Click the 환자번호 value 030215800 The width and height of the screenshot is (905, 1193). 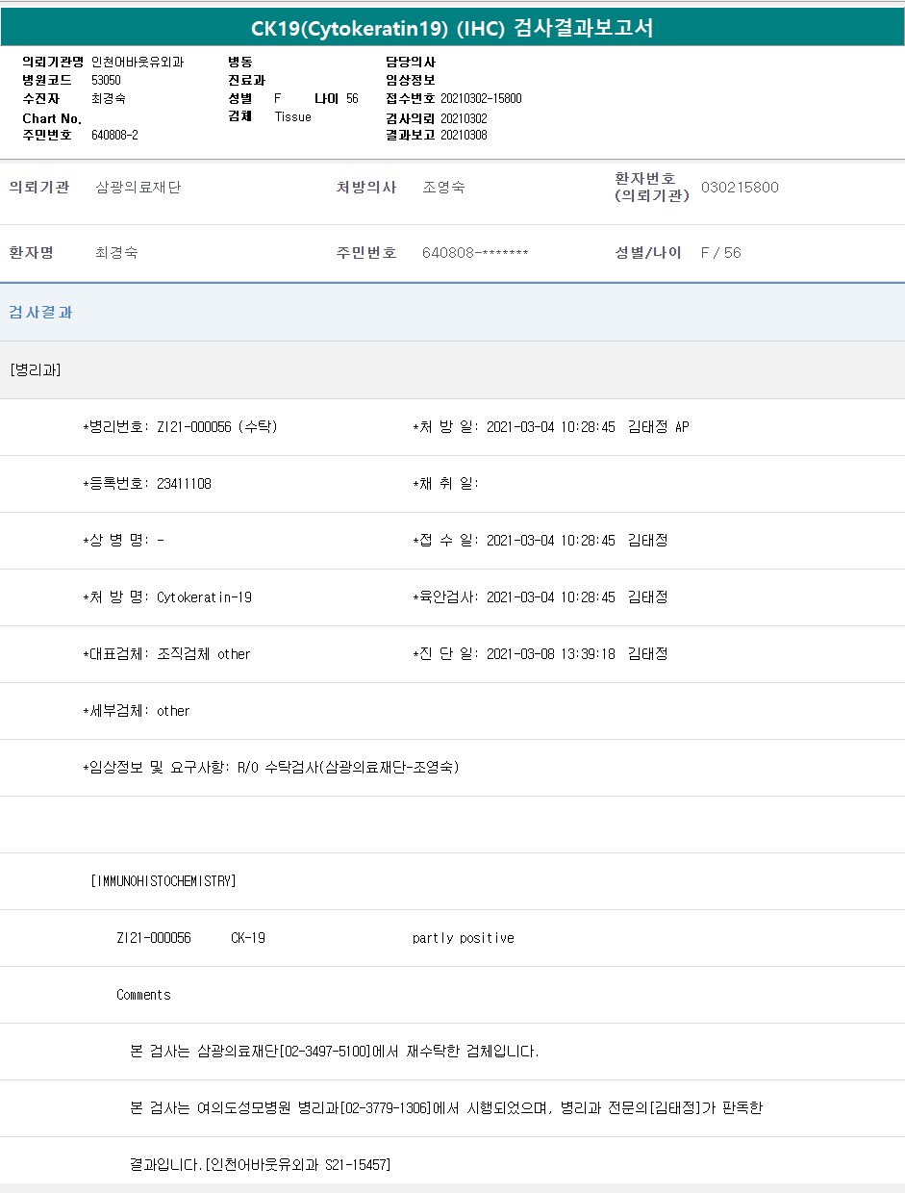click(740, 188)
